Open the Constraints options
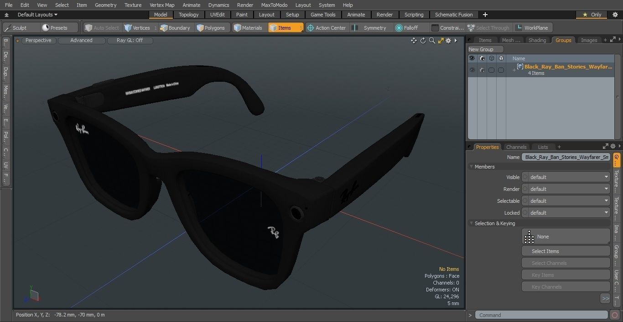This screenshot has width=623, height=322. 447,28
